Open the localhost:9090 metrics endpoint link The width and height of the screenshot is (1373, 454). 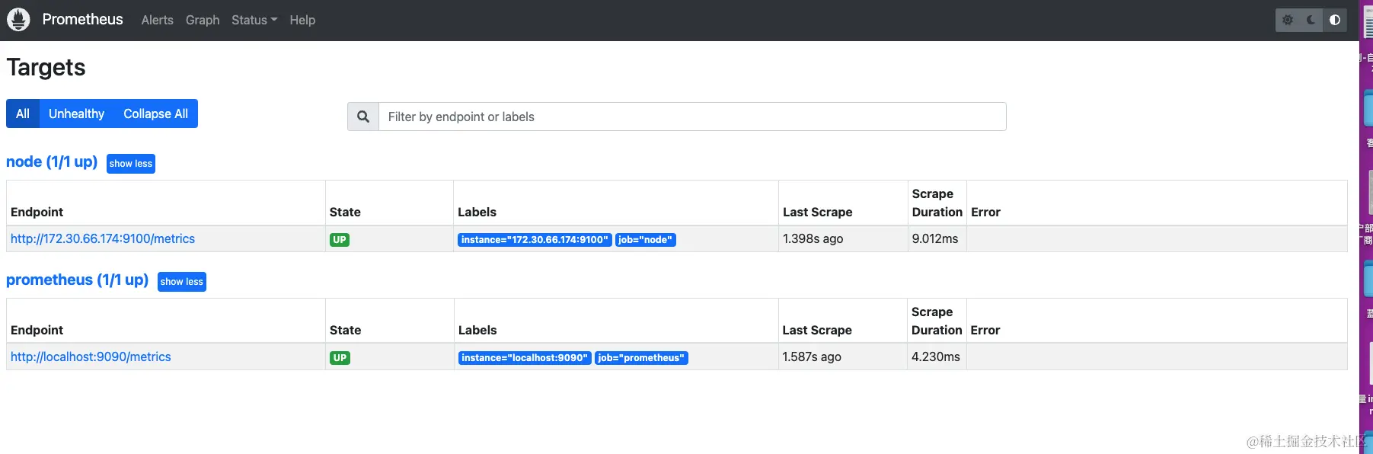[x=91, y=357]
